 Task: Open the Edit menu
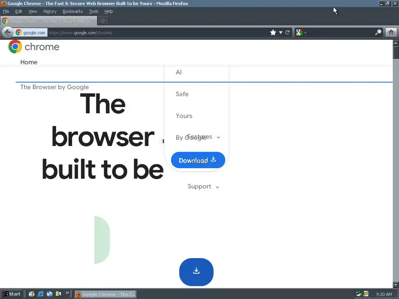click(19, 11)
